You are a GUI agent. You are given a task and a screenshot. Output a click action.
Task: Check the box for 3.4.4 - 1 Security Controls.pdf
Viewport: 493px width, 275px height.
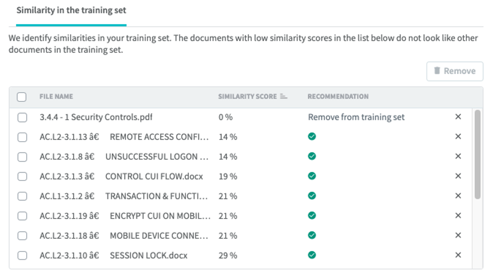(x=22, y=117)
